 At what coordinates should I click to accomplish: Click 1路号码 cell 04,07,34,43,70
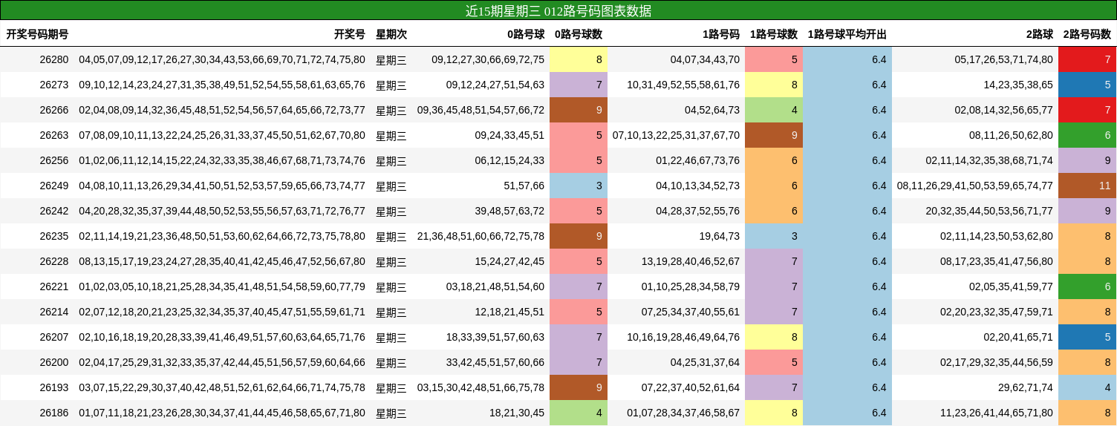705,59
